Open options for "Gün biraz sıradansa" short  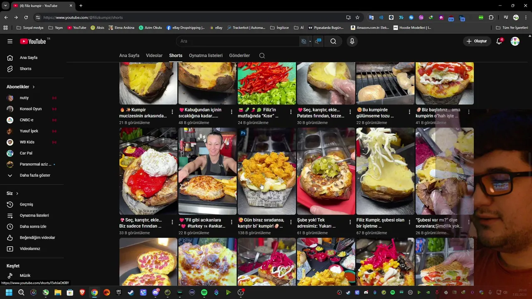click(291, 222)
